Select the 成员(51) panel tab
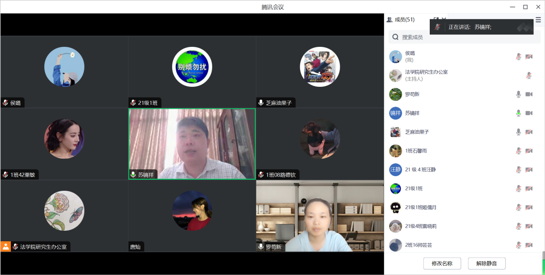 pos(401,20)
